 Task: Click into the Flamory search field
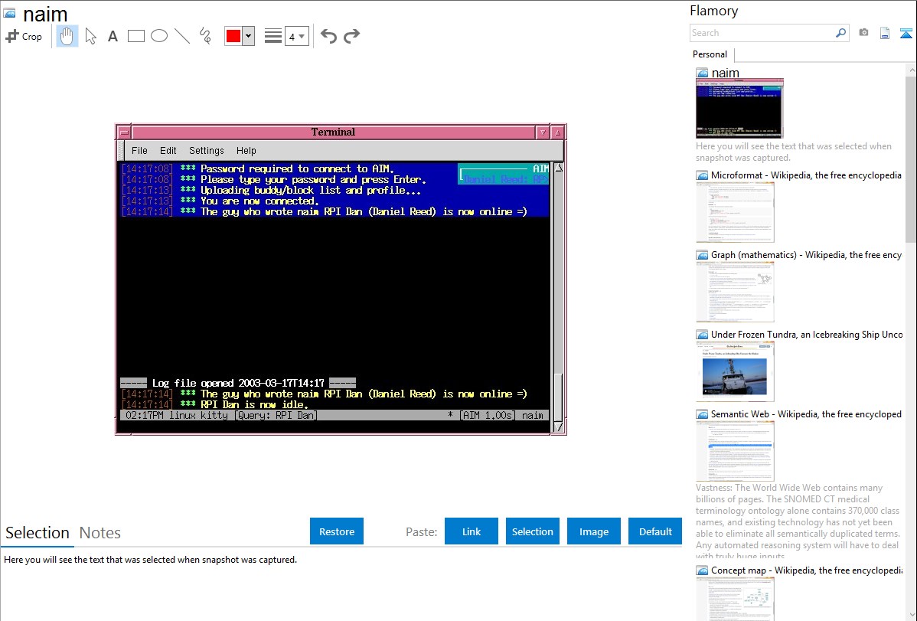tap(762, 33)
